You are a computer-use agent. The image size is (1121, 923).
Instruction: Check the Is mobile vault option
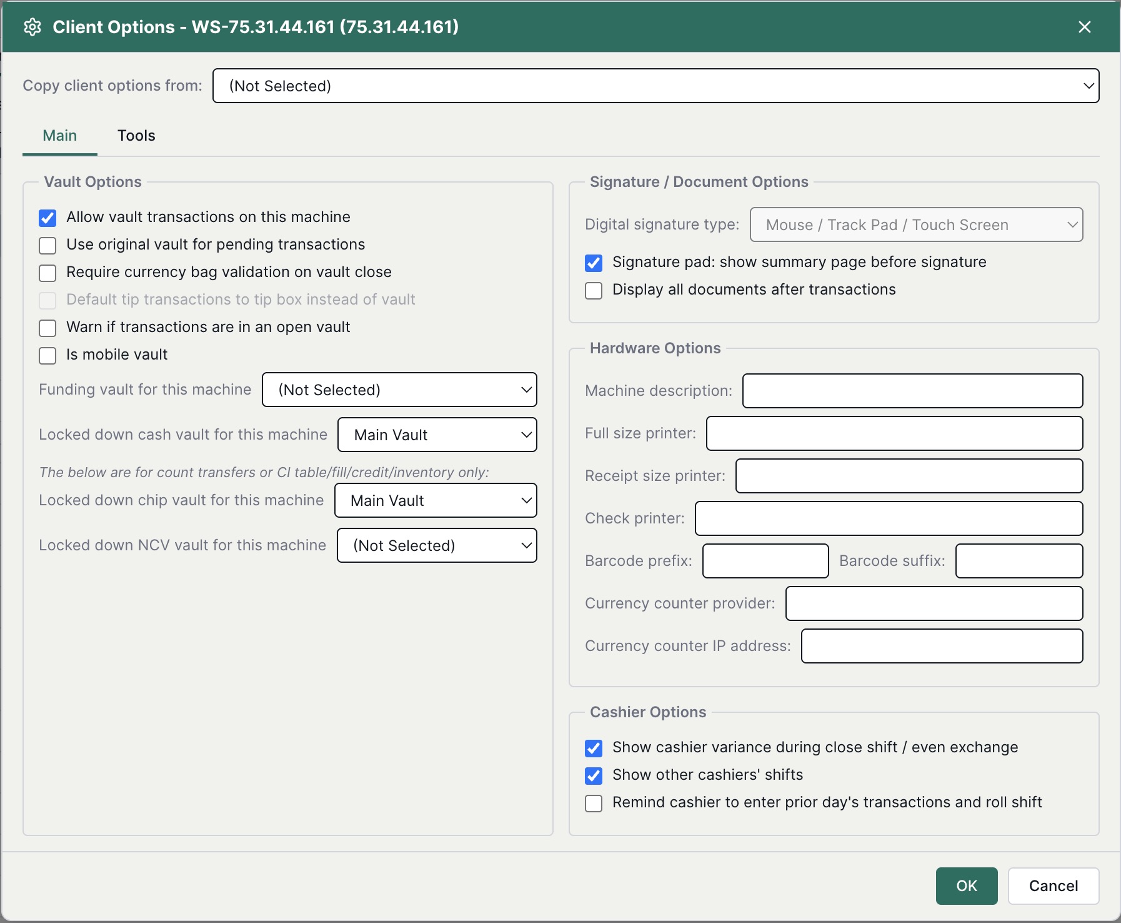47,355
